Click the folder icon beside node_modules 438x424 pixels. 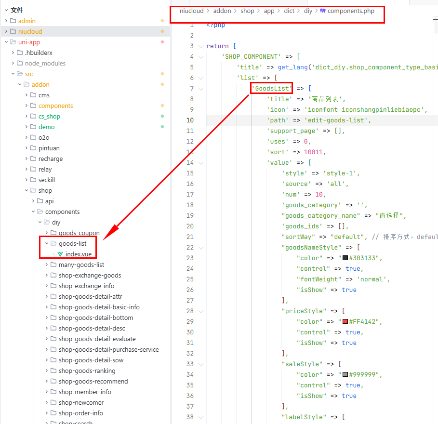(20, 63)
